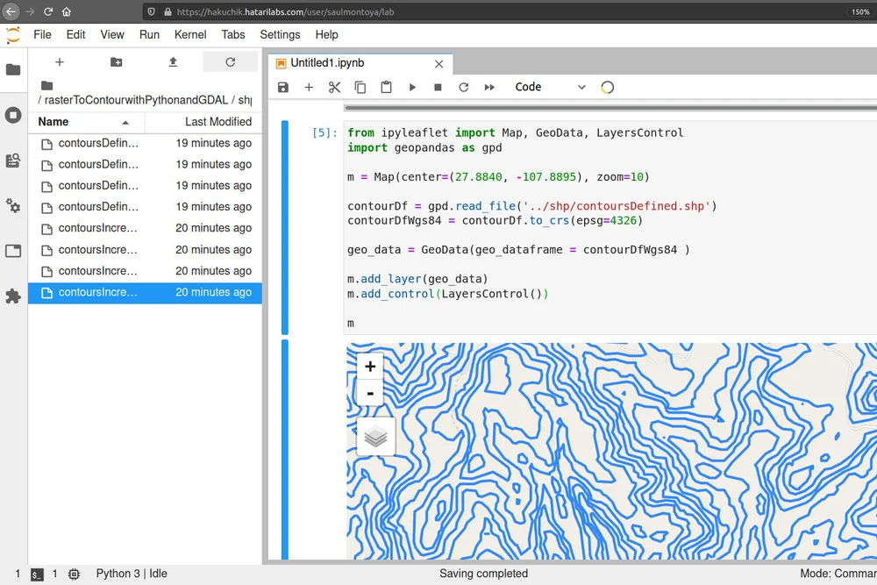Image resolution: width=877 pixels, height=585 pixels.
Task: Cut the selected cells
Action: [x=334, y=87]
